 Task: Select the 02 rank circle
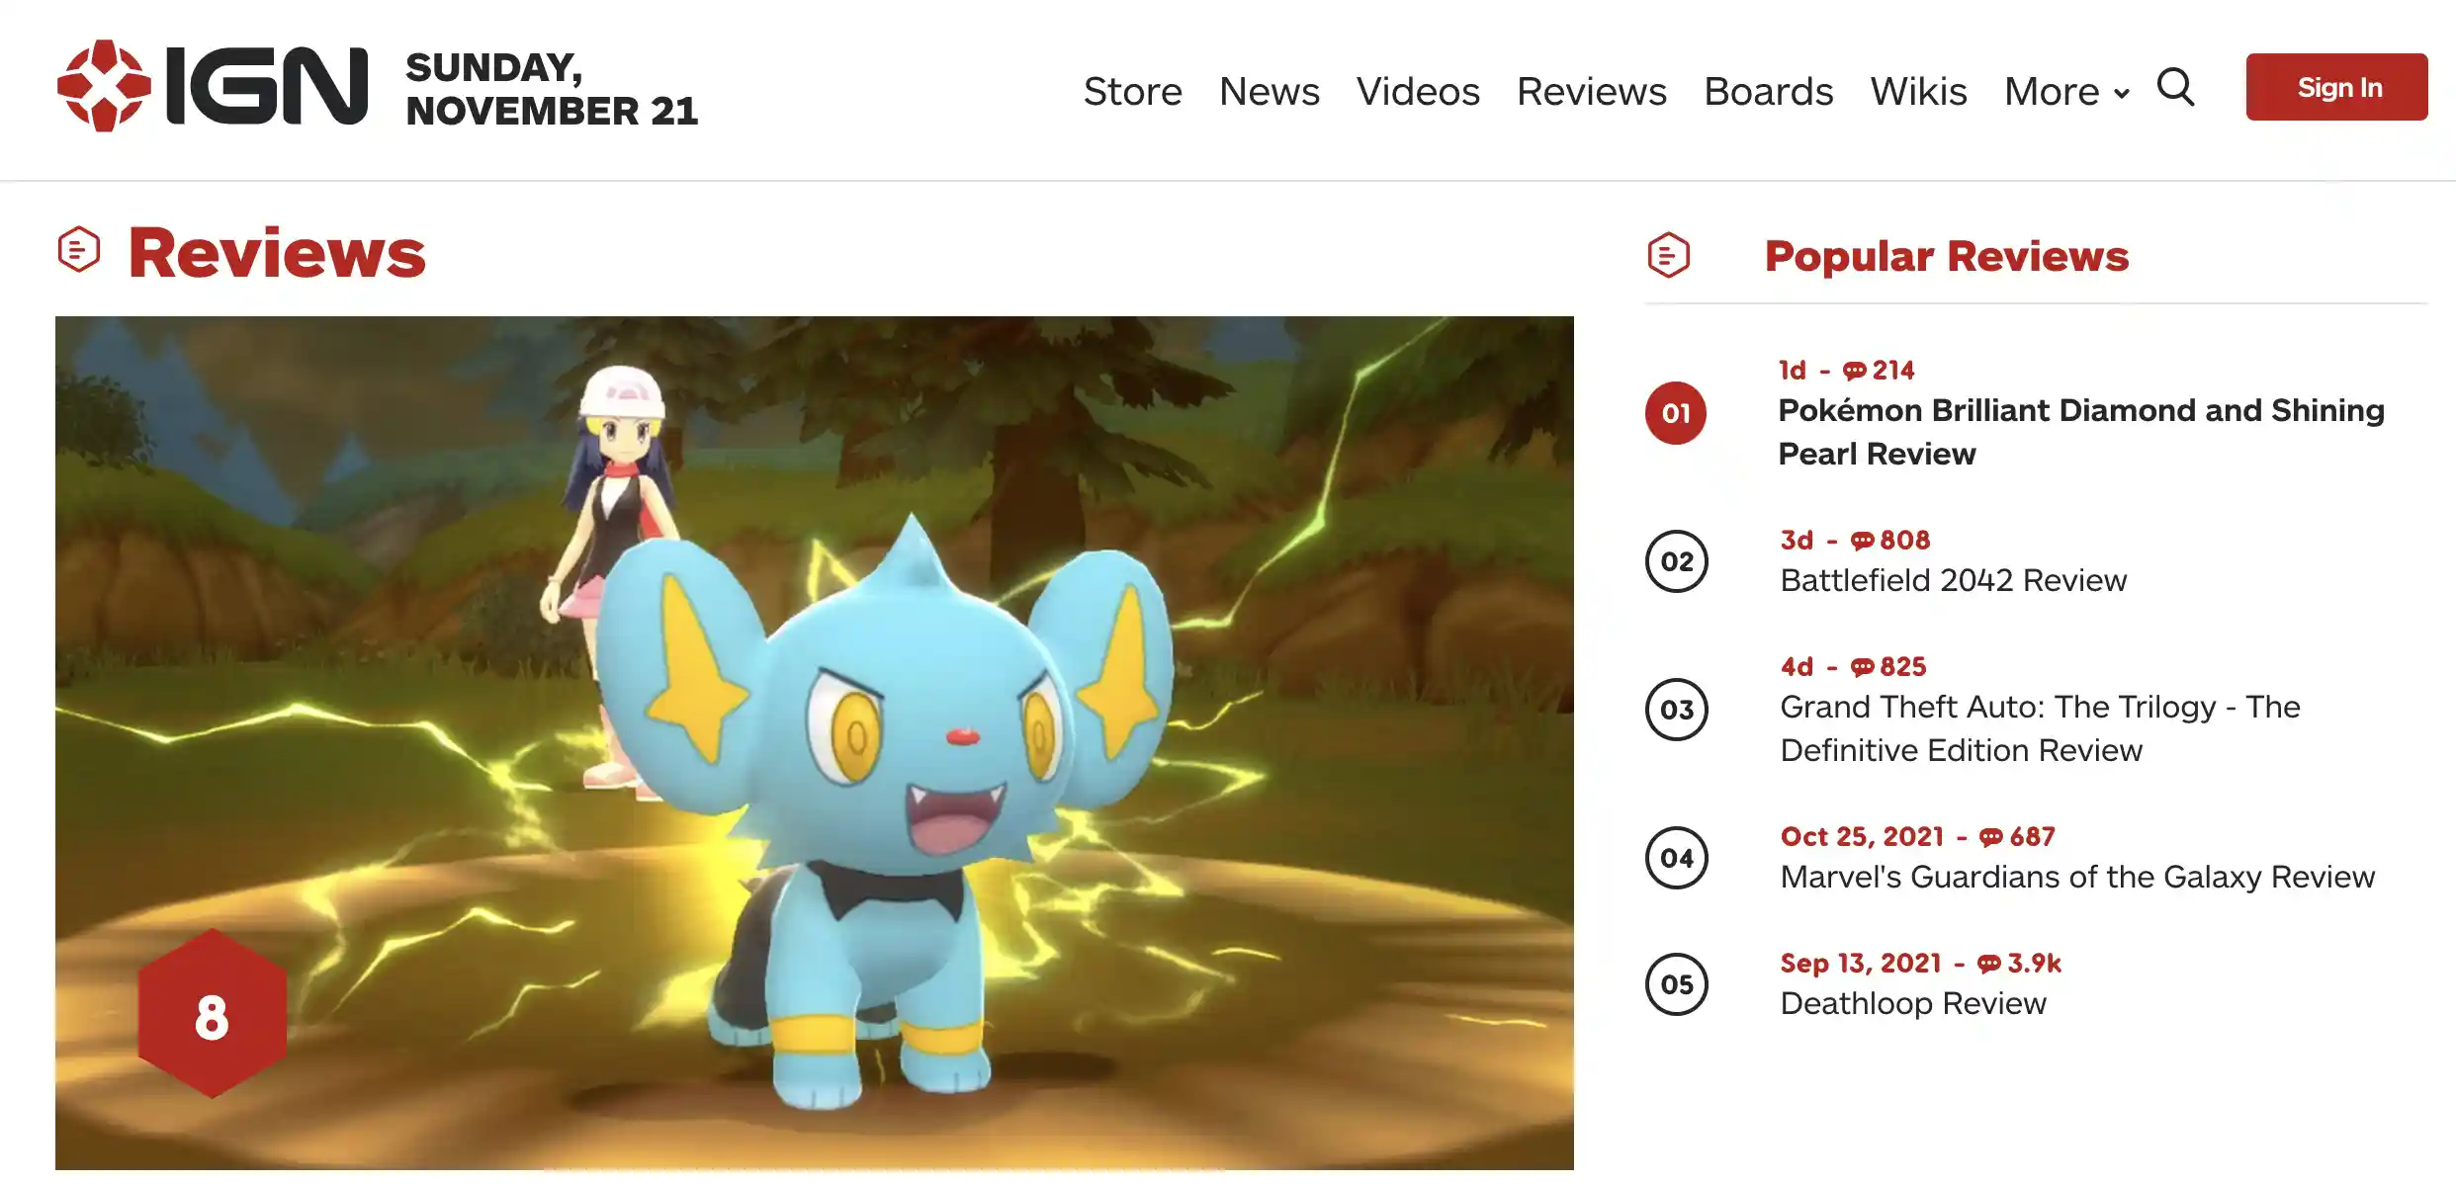click(x=1677, y=561)
